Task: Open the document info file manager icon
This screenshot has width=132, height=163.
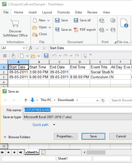Action: pos(124,23)
